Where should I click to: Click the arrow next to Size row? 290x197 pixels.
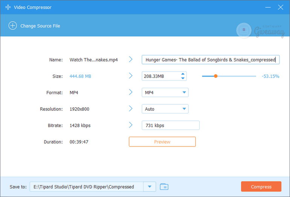point(131,76)
